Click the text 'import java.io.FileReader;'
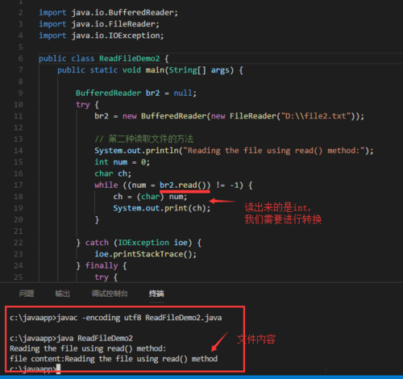The height and width of the screenshot is (379, 403). (x=99, y=24)
